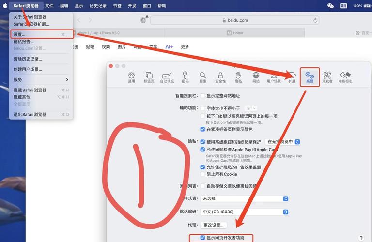Choose 创建用户场景... menu item
372x242 pixels.
click(41, 69)
